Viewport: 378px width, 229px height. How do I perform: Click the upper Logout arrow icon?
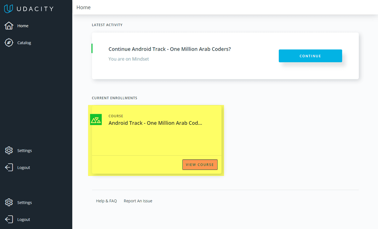(x=9, y=168)
